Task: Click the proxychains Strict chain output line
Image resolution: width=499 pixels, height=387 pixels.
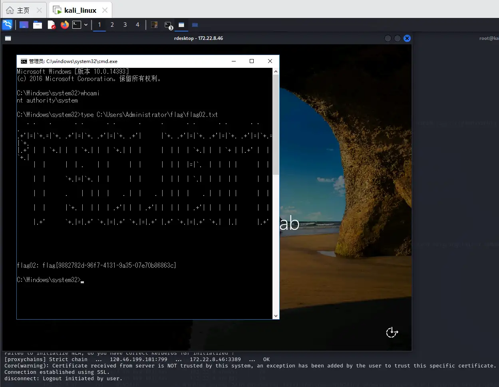Action: (137, 359)
